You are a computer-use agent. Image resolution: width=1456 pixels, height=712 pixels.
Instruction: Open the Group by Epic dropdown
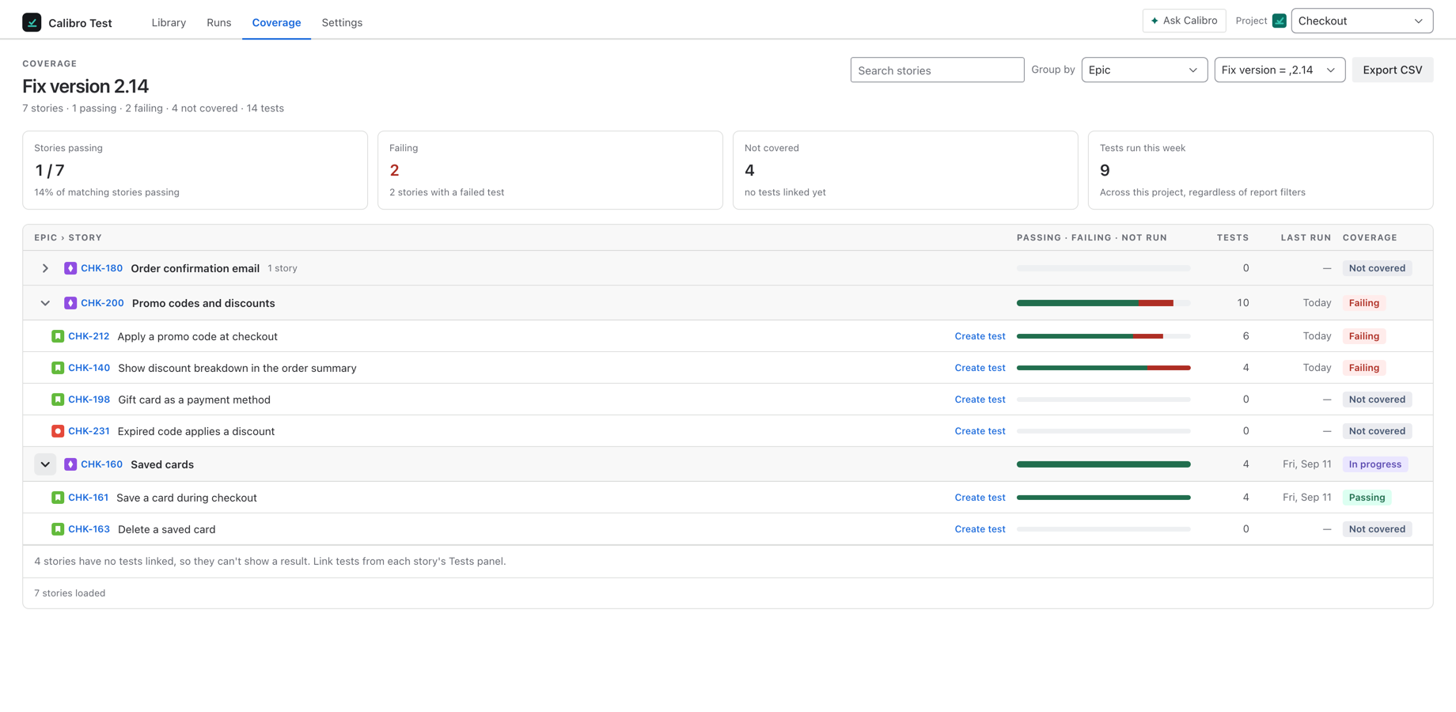coord(1144,70)
